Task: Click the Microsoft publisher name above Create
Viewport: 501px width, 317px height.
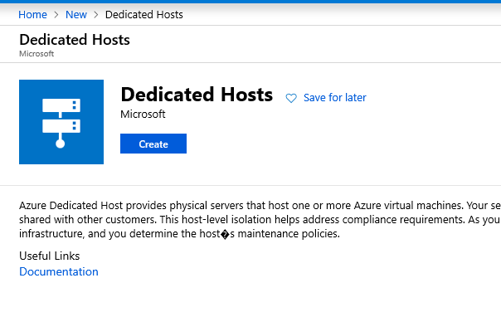Action: click(x=143, y=114)
